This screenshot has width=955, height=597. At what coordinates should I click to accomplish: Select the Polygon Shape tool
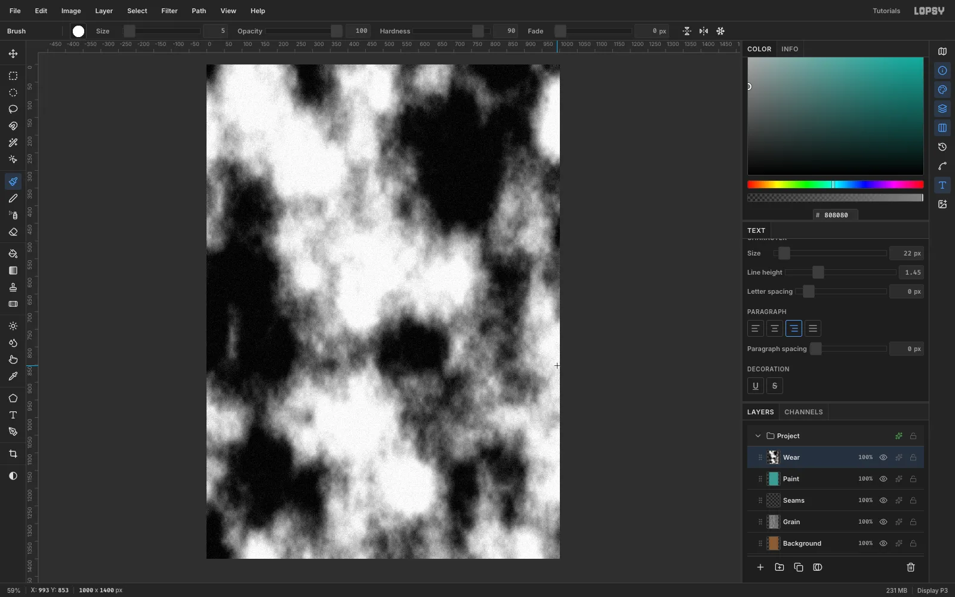13,398
